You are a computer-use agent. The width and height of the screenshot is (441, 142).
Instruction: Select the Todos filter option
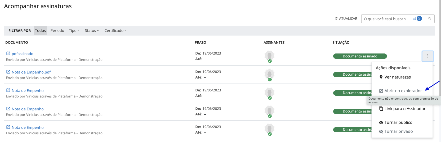[x=40, y=31]
